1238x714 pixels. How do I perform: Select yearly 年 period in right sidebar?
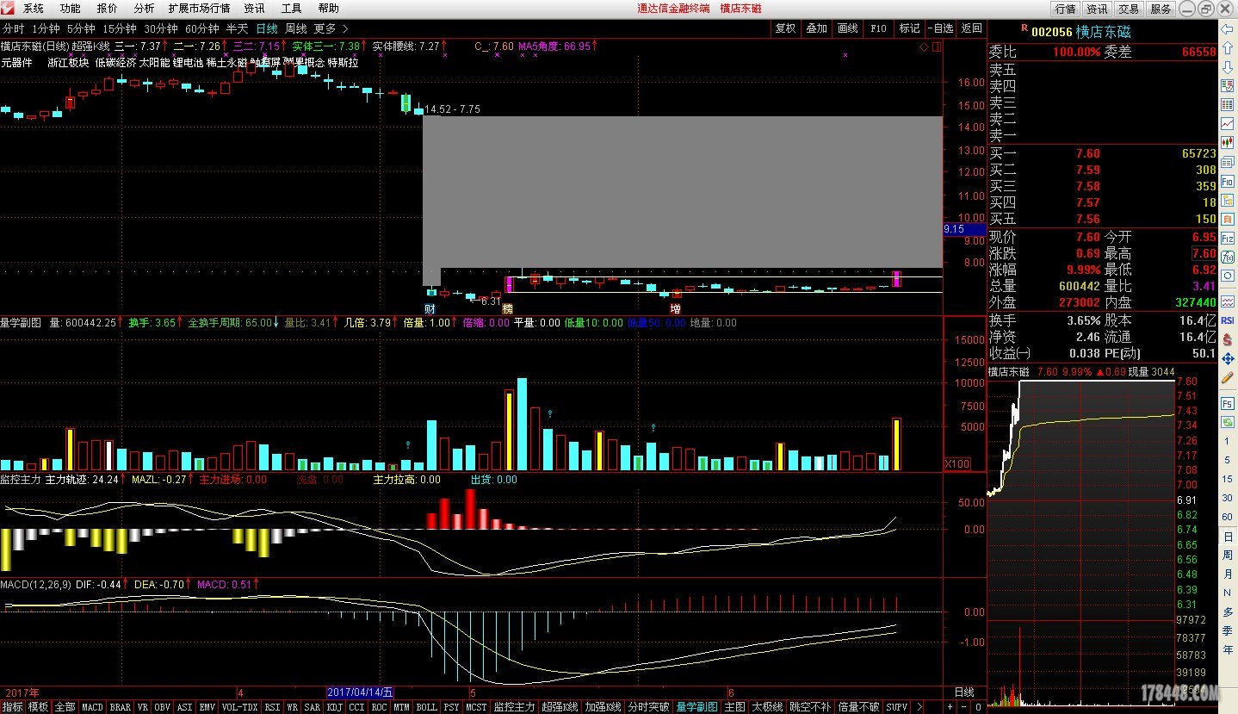pos(1228,650)
